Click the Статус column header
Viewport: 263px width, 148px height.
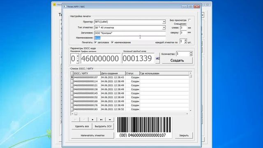click(x=132, y=73)
